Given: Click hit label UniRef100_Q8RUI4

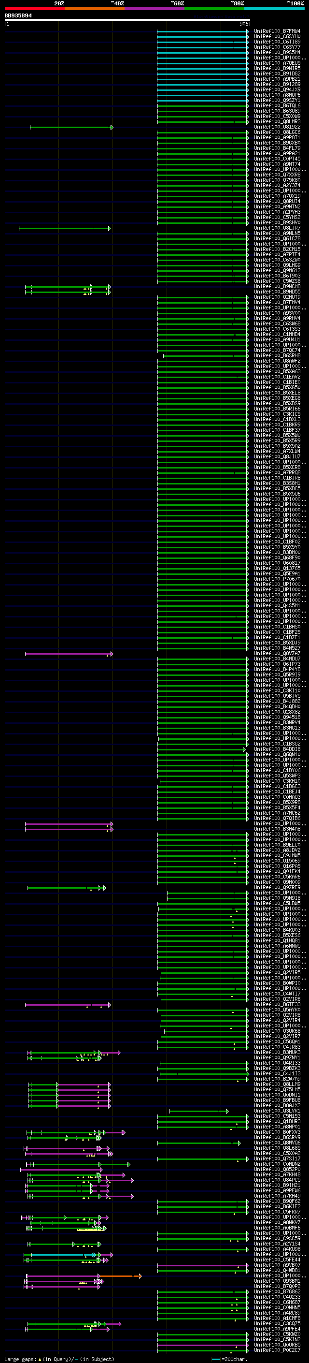Looking at the screenshot, I should (x=277, y=201).
